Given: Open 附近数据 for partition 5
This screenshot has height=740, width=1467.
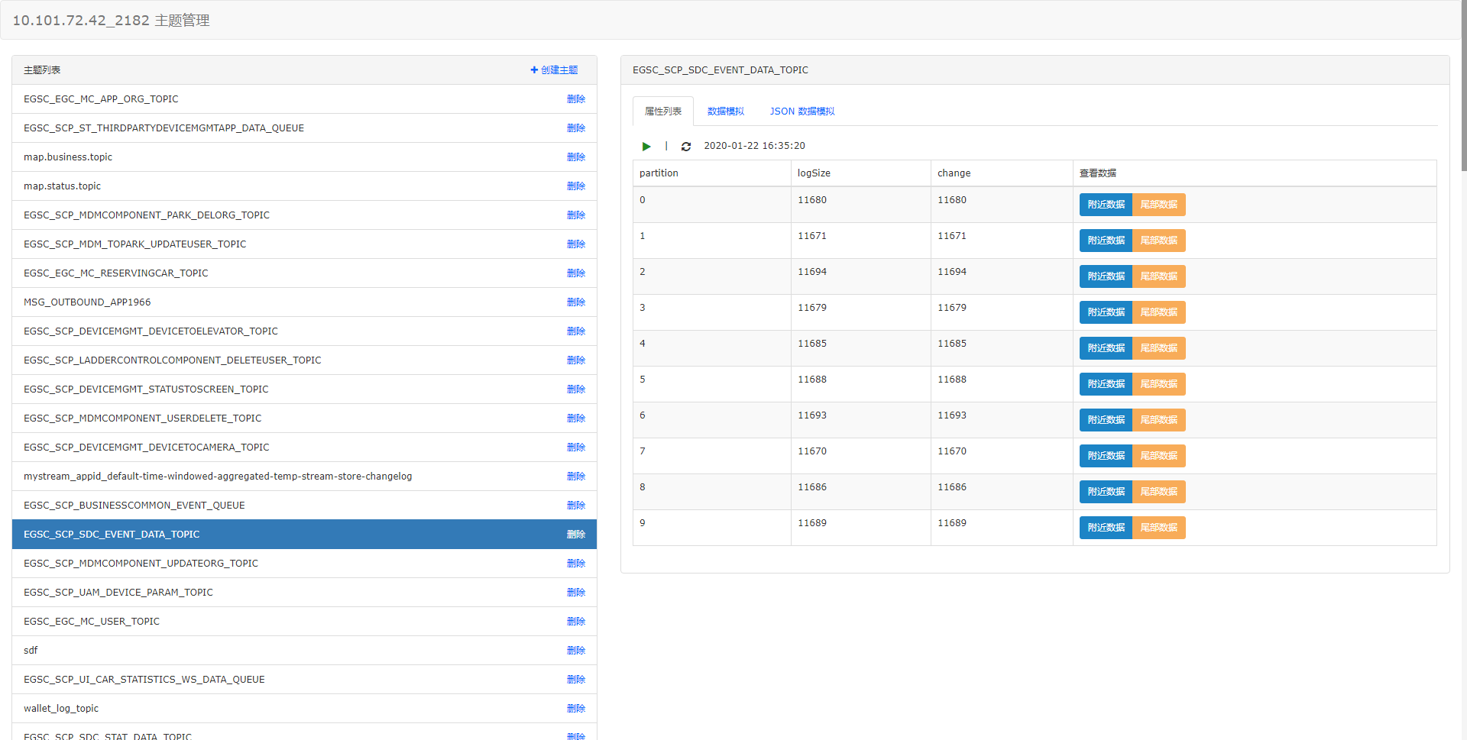Looking at the screenshot, I should coord(1106,384).
